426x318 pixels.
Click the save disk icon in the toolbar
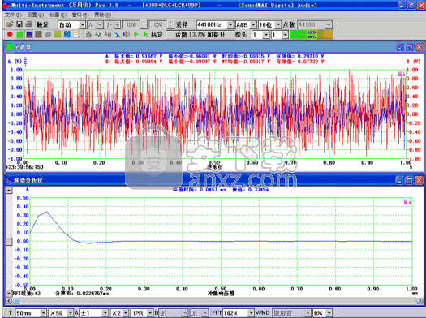[x=19, y=24]
